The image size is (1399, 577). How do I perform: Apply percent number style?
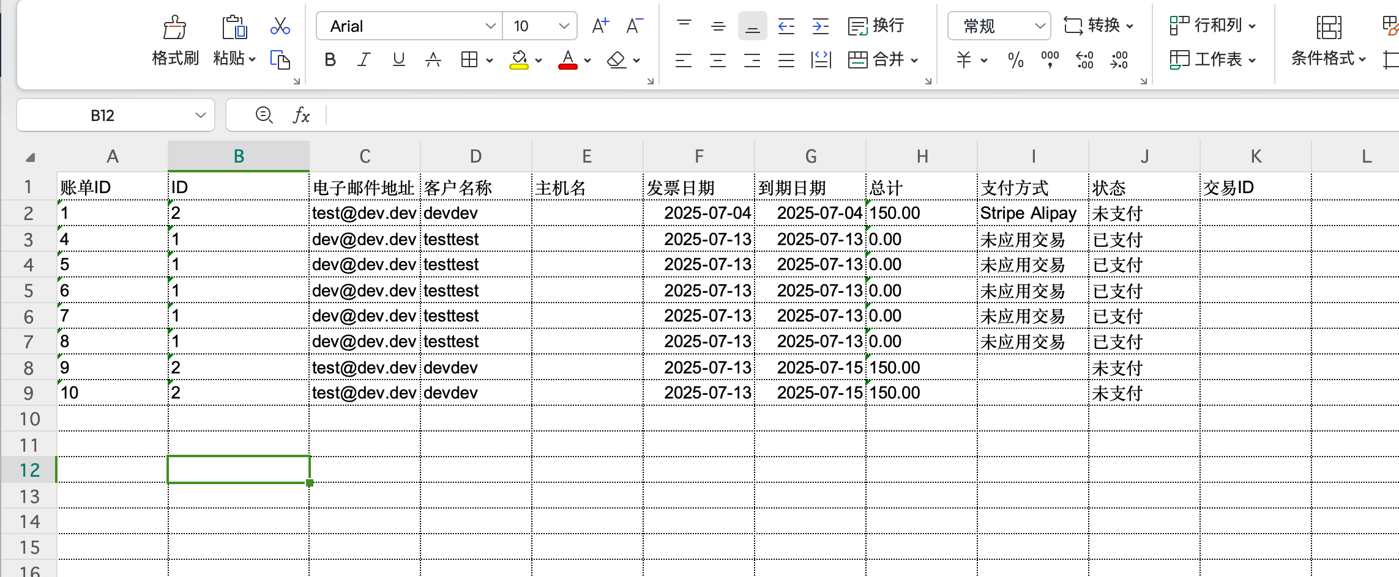pyautogui.click(x=1015, y=60)
